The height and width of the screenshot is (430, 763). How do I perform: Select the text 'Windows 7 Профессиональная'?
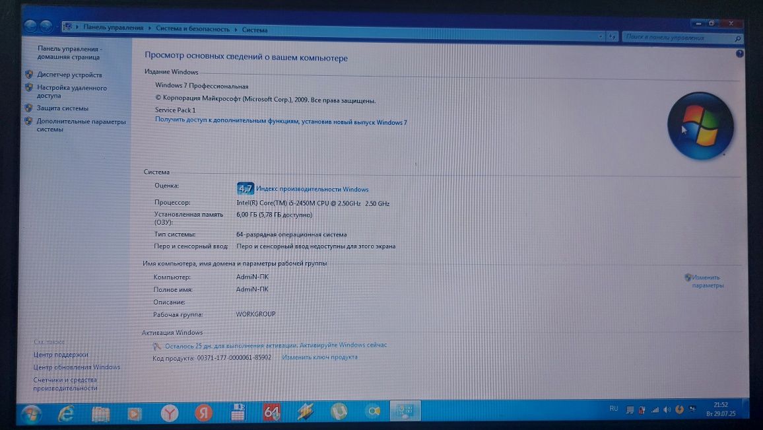(x=201, y=86)
